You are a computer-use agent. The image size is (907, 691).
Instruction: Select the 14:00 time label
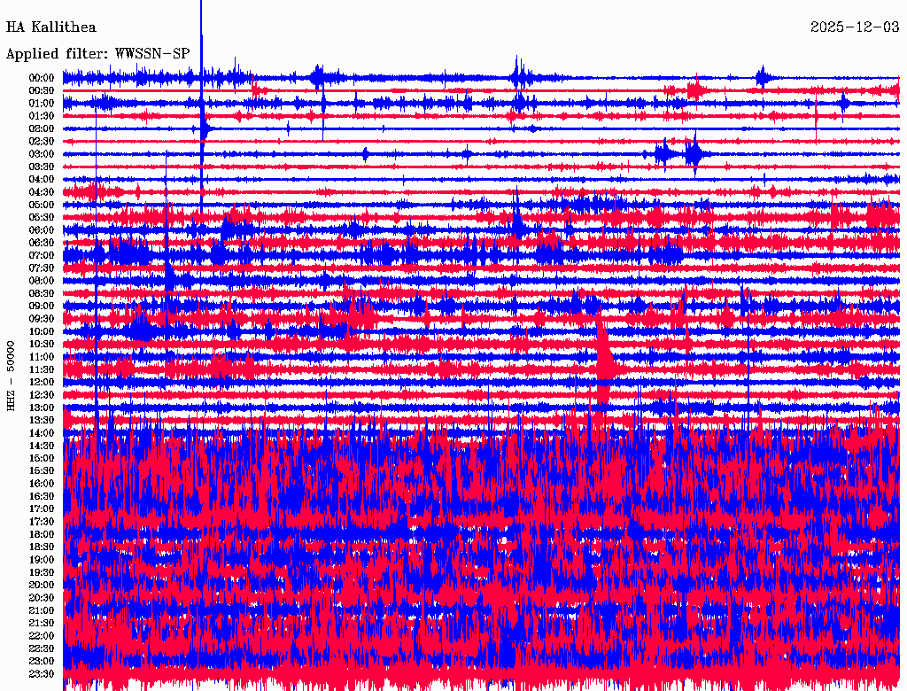(x=42, y=433)
